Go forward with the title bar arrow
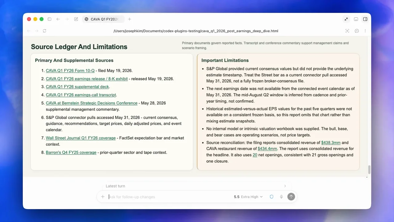Image resolution: width=394 pixels, height=222 pixels. point(67,19)
